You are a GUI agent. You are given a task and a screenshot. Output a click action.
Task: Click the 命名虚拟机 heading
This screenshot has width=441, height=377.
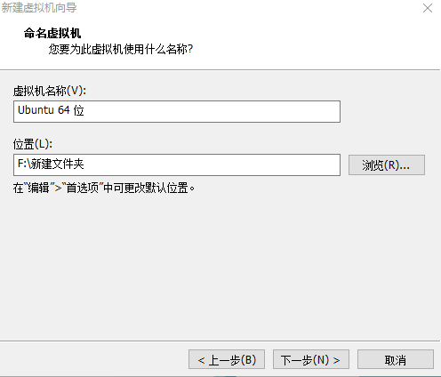52,33
